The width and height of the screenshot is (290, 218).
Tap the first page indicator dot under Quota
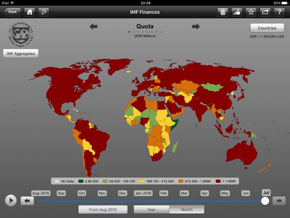point(129,32)
